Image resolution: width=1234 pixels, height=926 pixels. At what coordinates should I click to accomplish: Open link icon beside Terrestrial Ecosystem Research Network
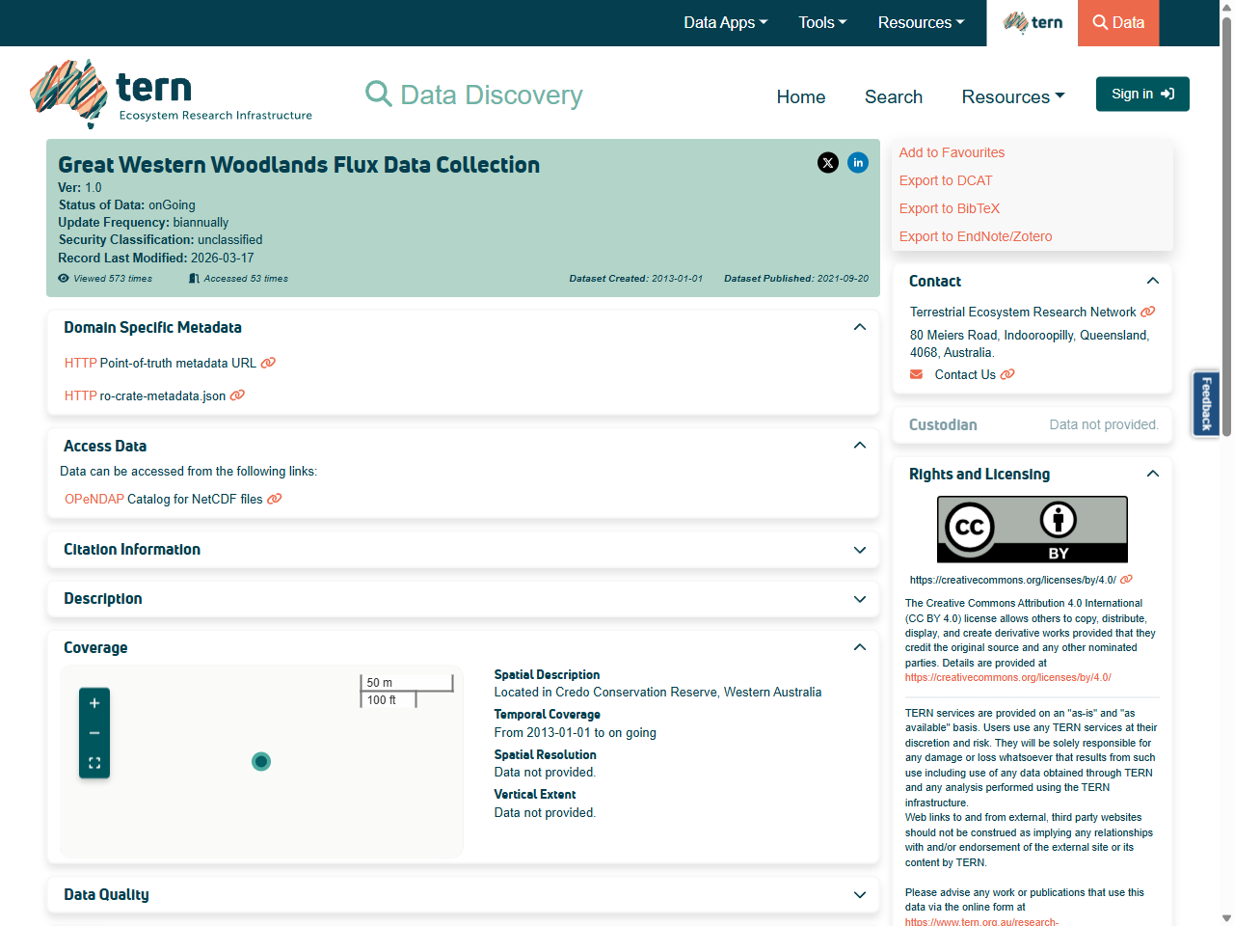click(x=1147, y=312)
